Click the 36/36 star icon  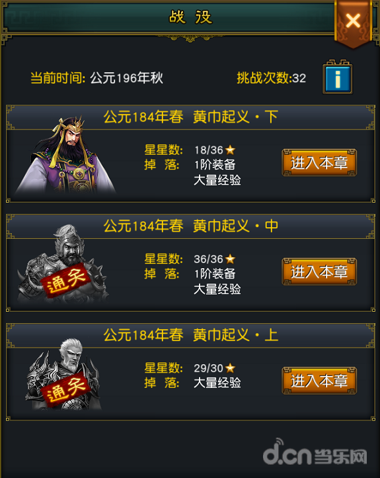(x=230, y=259)
